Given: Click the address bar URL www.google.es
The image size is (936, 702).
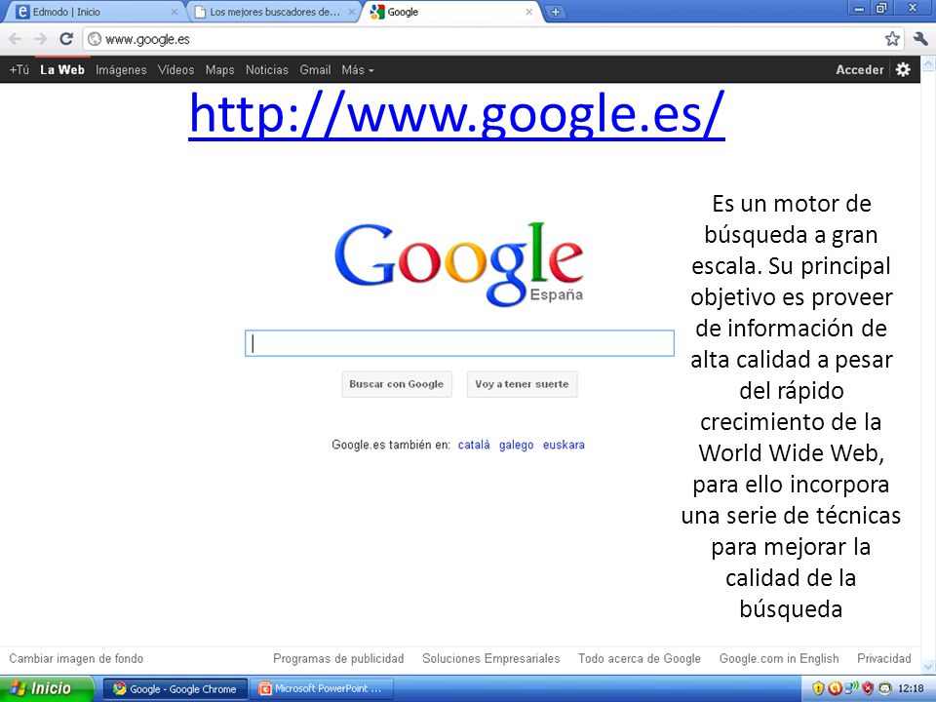Looking at the screenshot, I should coord(147,39).
